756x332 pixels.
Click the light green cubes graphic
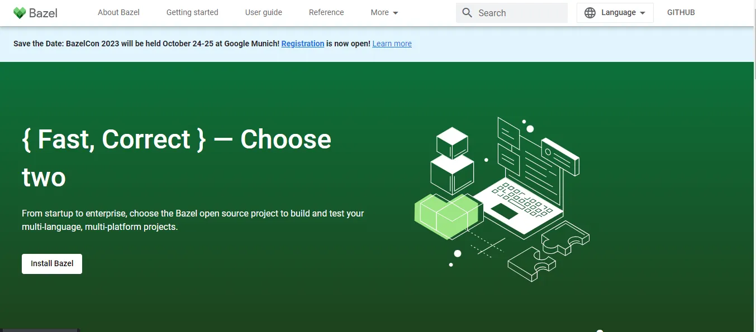(446, 216)
